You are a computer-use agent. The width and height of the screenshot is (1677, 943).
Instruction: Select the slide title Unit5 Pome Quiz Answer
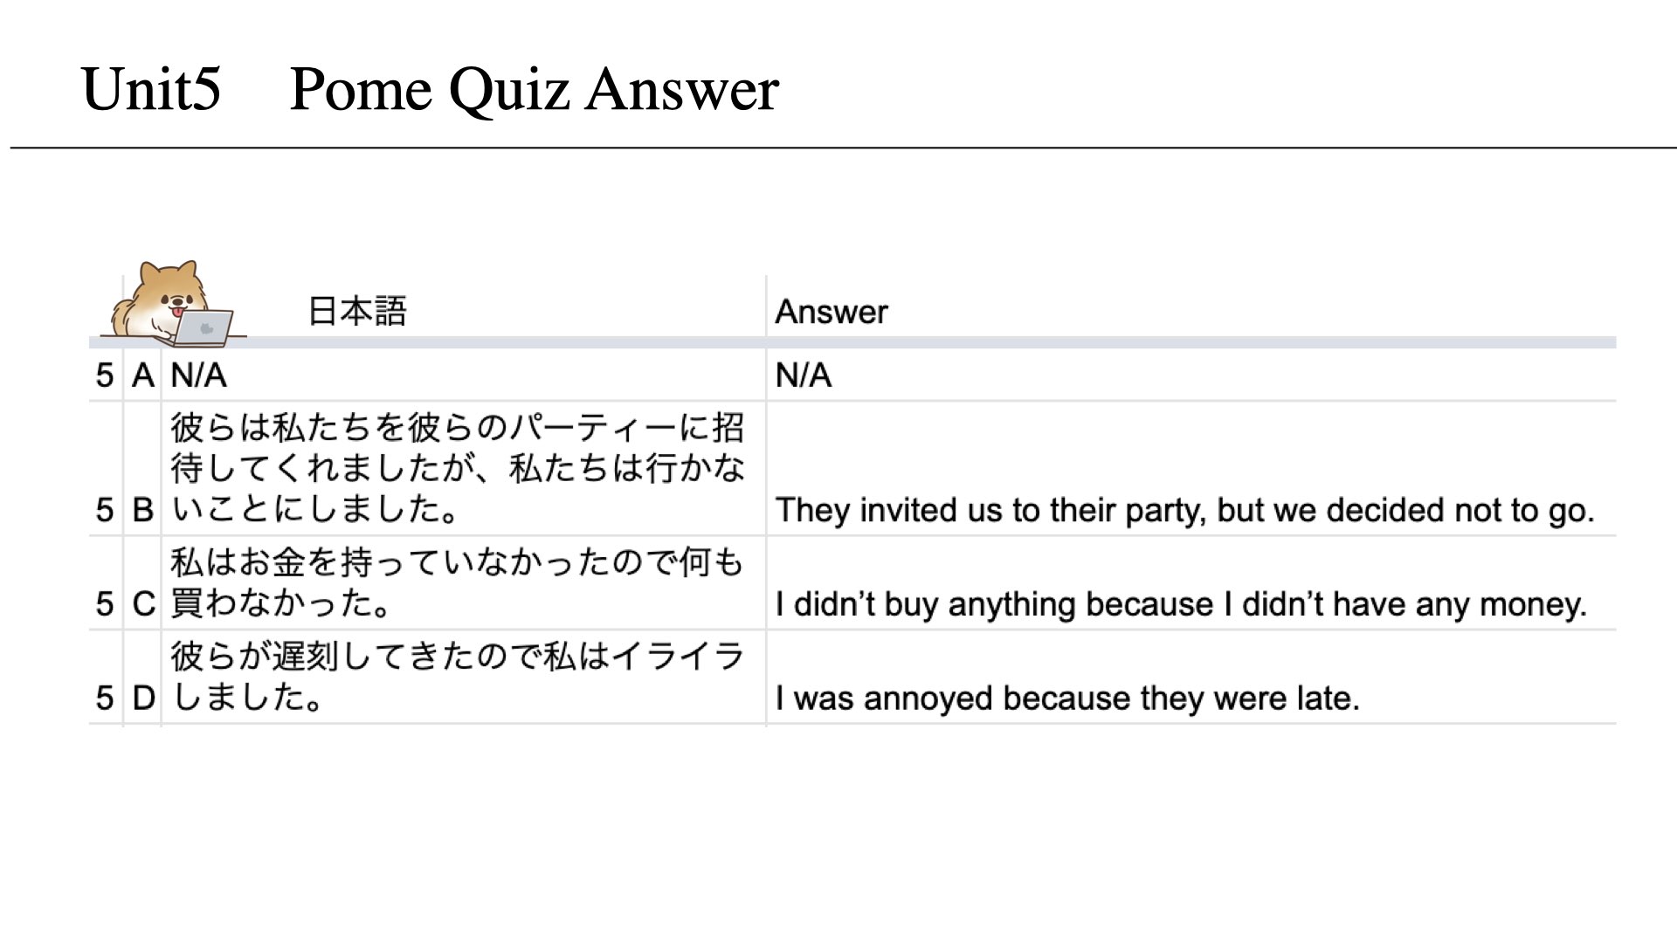429,89
